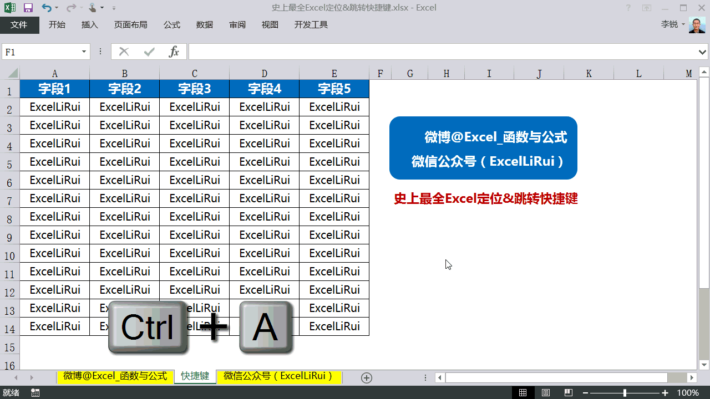Open the 视图 View ribbon tab
Screen dimensions: 710x399
click(270, 25)
